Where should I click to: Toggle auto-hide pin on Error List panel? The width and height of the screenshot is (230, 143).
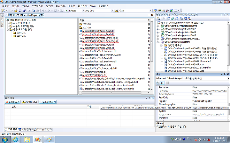(x=149, y=98)
